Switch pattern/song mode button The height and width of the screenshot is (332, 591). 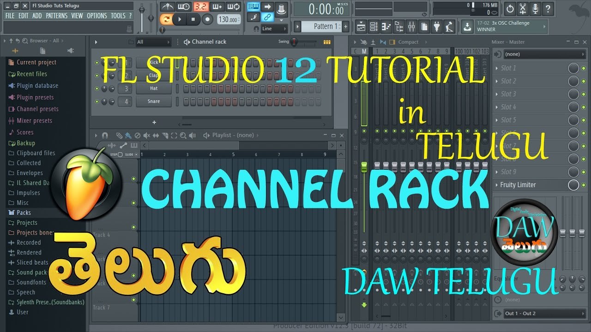(x=166, y=19)
